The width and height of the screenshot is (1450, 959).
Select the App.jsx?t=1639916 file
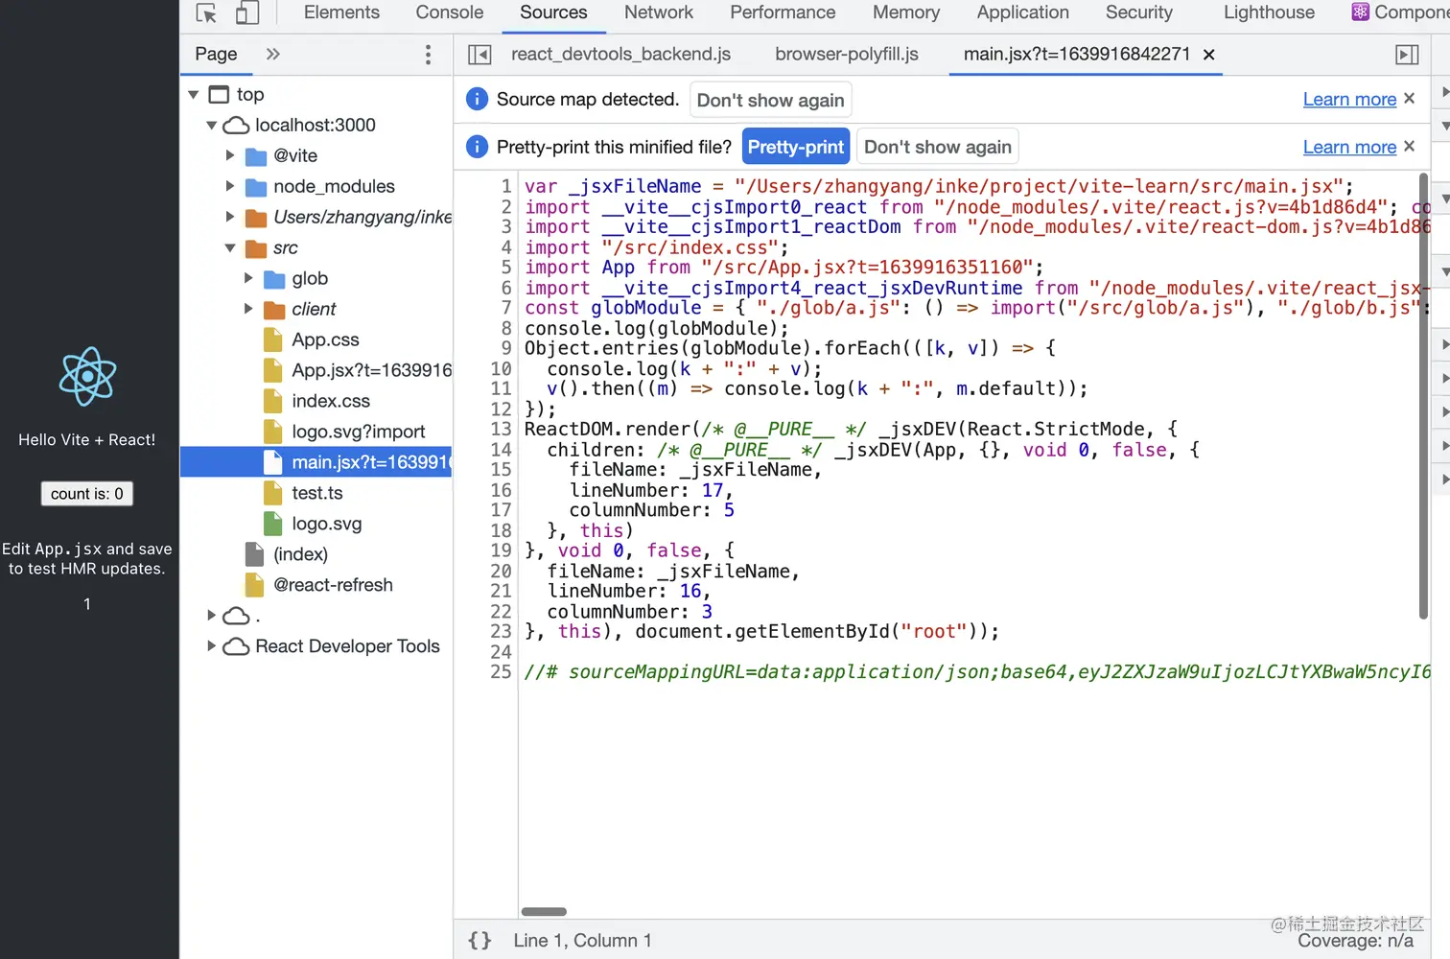pos(372,370)
